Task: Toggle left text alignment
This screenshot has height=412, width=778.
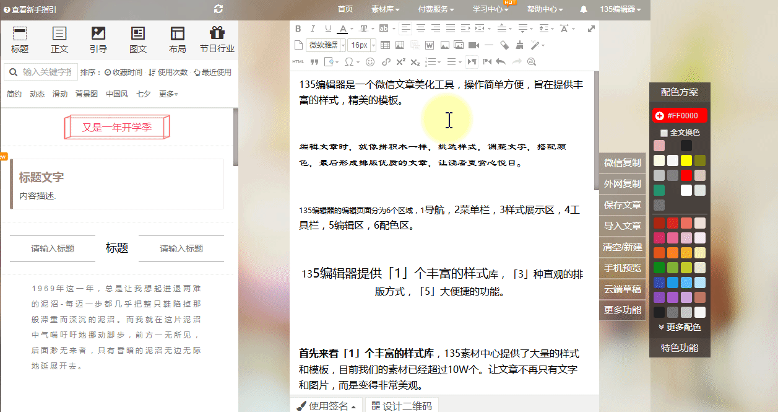Action: 405,28
